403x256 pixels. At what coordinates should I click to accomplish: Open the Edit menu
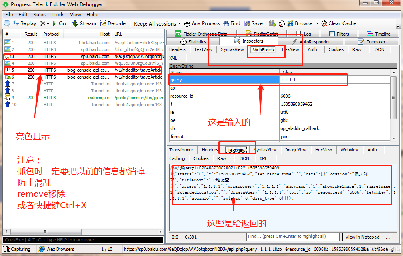pyautogui.click(x=23, y=15)
